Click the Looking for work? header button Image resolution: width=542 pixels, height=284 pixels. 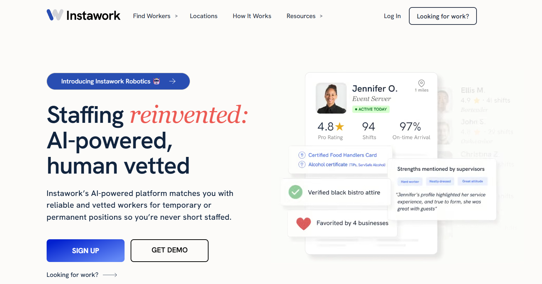coord(443,16)
